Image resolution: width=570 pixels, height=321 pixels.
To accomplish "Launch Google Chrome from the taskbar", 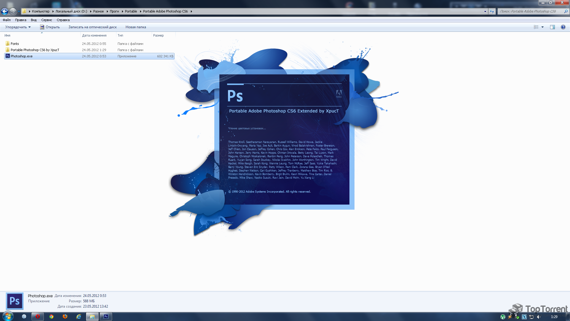I will [51, 317].
